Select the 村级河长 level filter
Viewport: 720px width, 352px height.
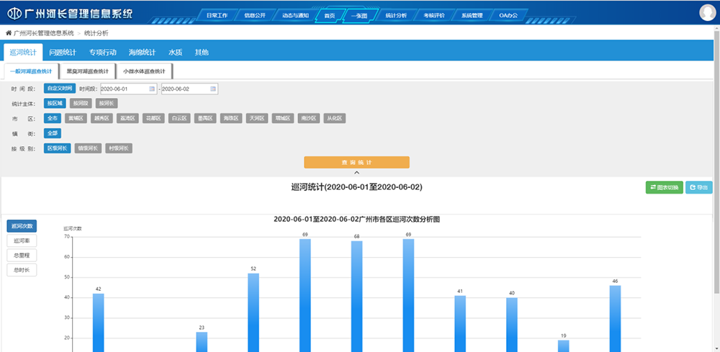(x=118, y=148)
